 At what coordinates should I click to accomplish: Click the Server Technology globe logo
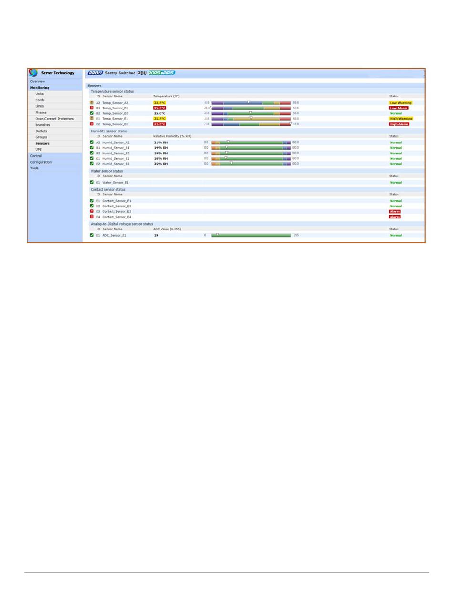pyautogui.click(x=33, y=73)
